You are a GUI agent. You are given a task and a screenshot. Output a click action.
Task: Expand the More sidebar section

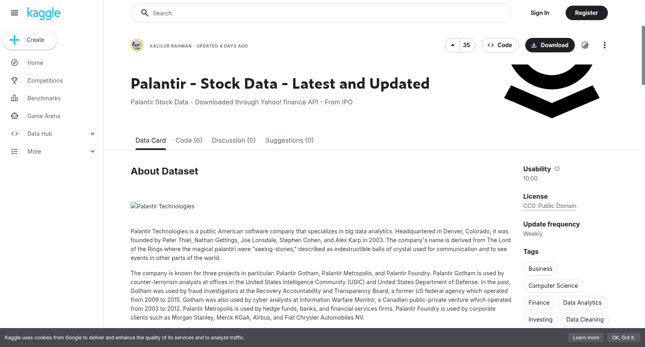click(52, 152)
